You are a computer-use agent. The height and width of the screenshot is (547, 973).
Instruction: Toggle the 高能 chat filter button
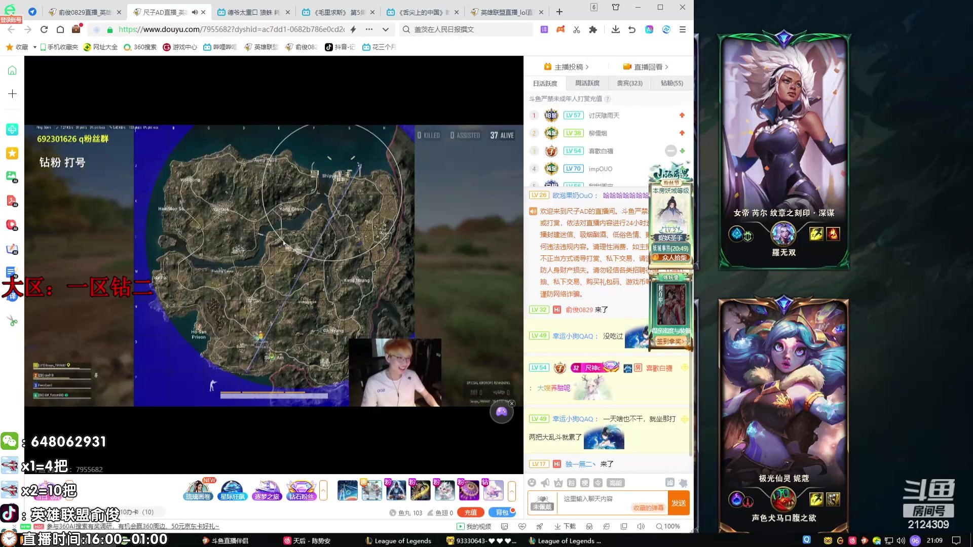pyautogui.click(x=616, y=483)
